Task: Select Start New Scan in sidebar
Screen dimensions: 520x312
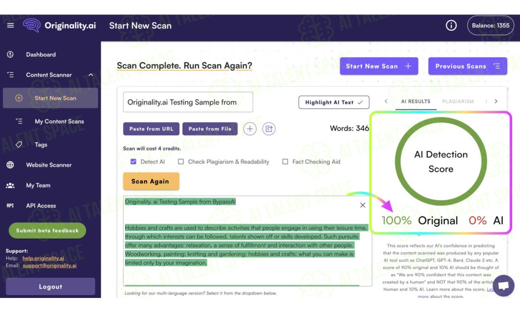Action: pyautogui.click(x=50, y=98)
